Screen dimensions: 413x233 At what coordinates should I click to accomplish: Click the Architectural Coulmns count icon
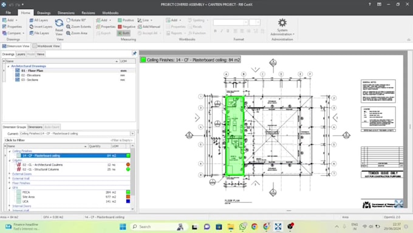(19, 165)
